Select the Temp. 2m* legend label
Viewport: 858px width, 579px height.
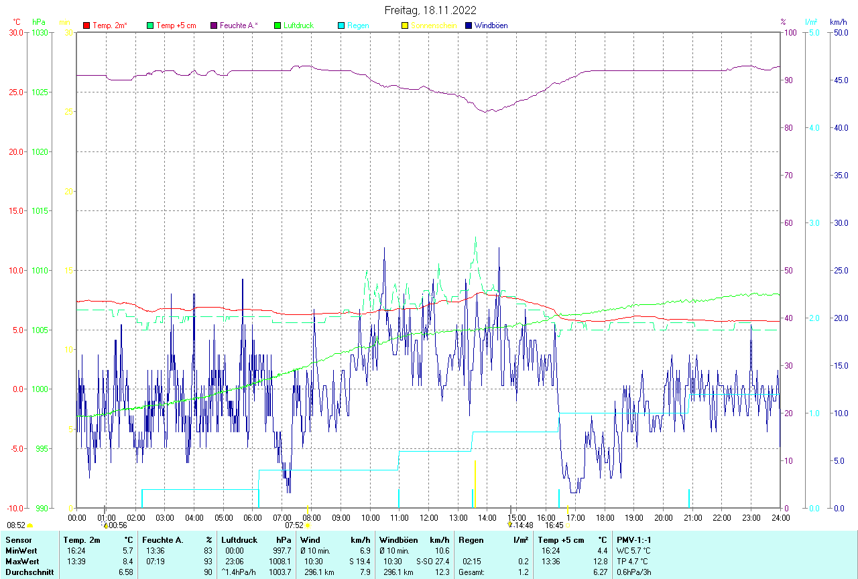click(110, 25)
